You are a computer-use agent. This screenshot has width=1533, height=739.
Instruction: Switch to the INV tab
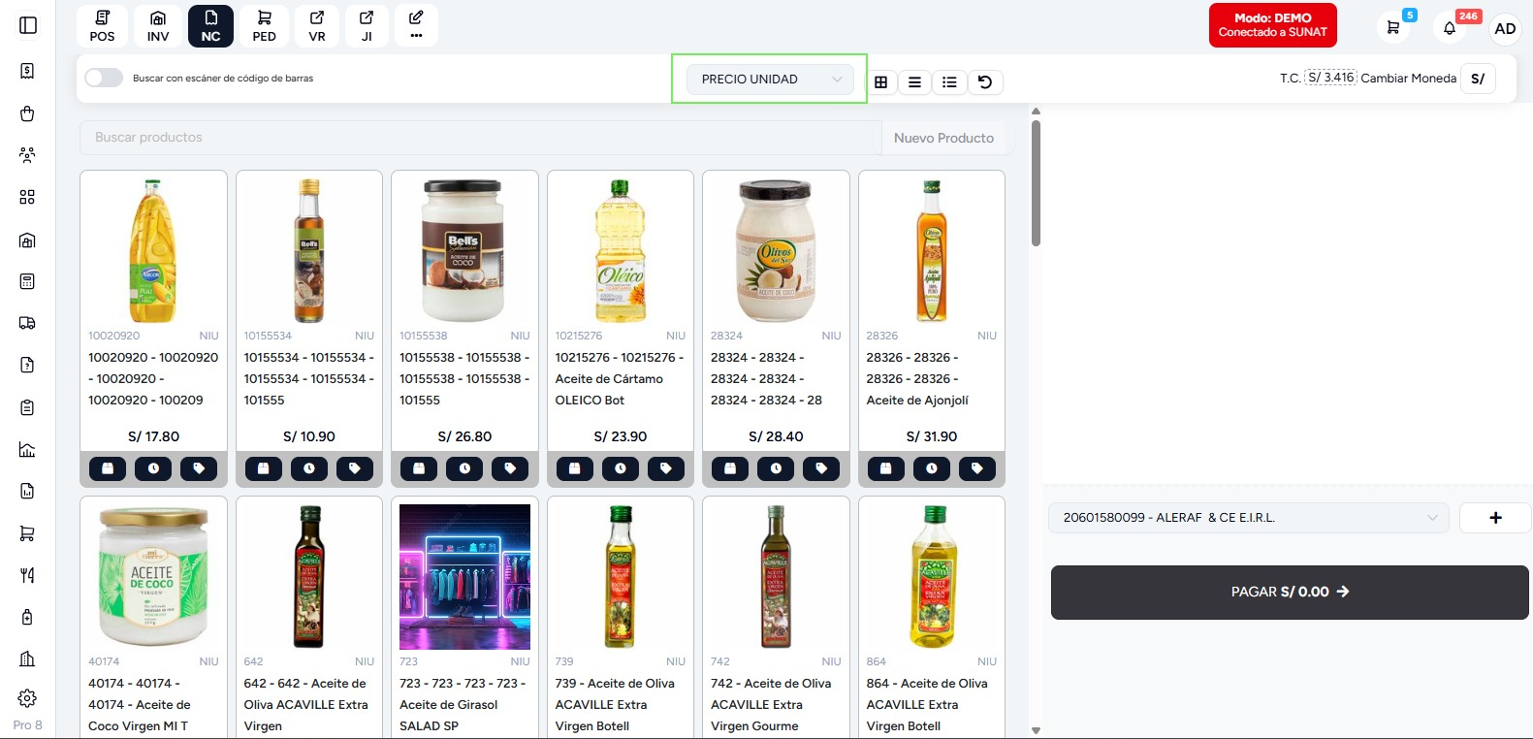(158, 26)
